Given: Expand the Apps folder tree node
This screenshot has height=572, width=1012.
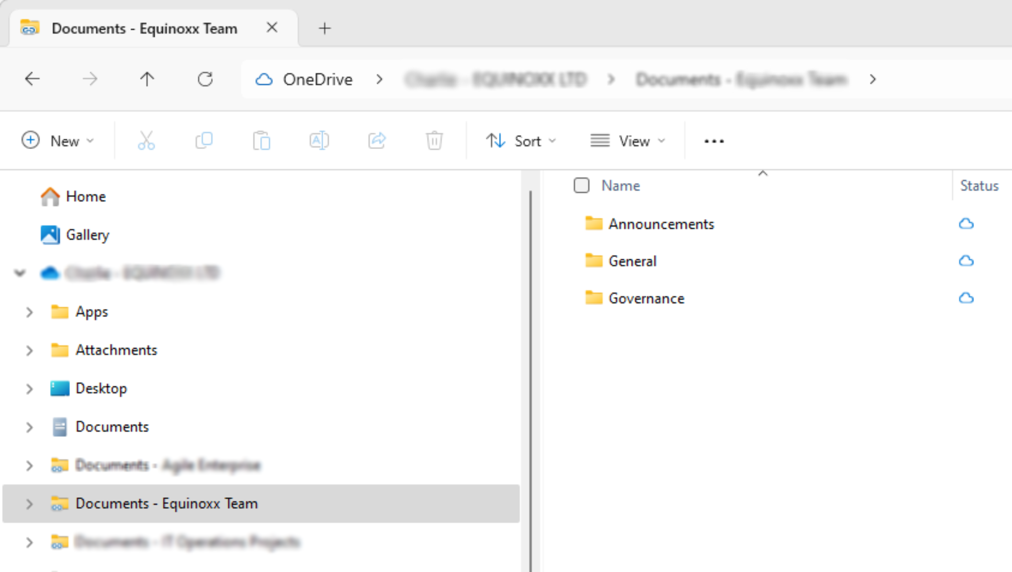Looking at the screenshot, I should (29, 312).
